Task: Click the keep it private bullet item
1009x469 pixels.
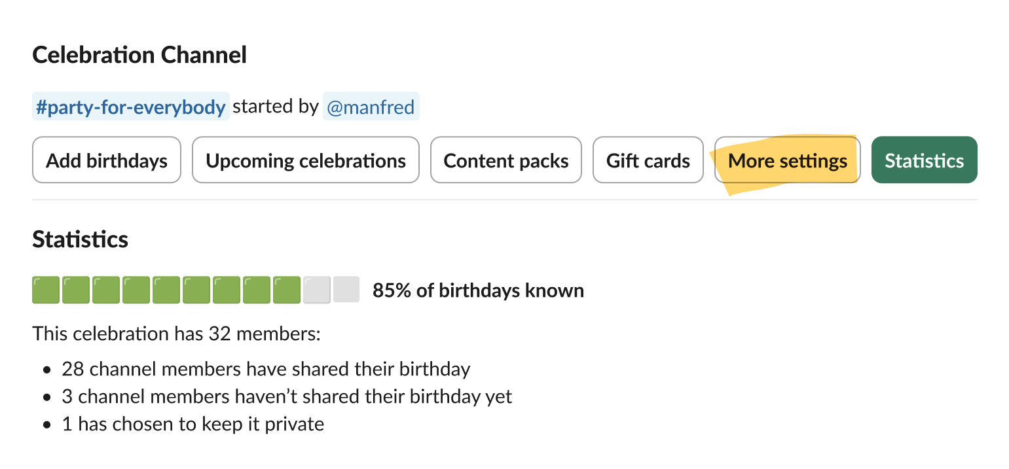Action: [193, 424]
